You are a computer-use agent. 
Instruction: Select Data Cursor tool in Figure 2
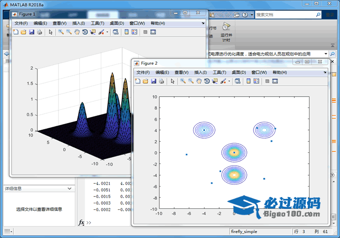tap(214, 81)
